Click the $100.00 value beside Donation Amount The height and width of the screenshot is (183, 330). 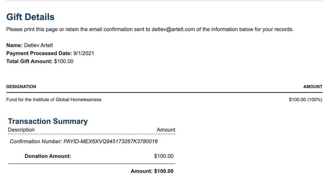pos(164,156)
